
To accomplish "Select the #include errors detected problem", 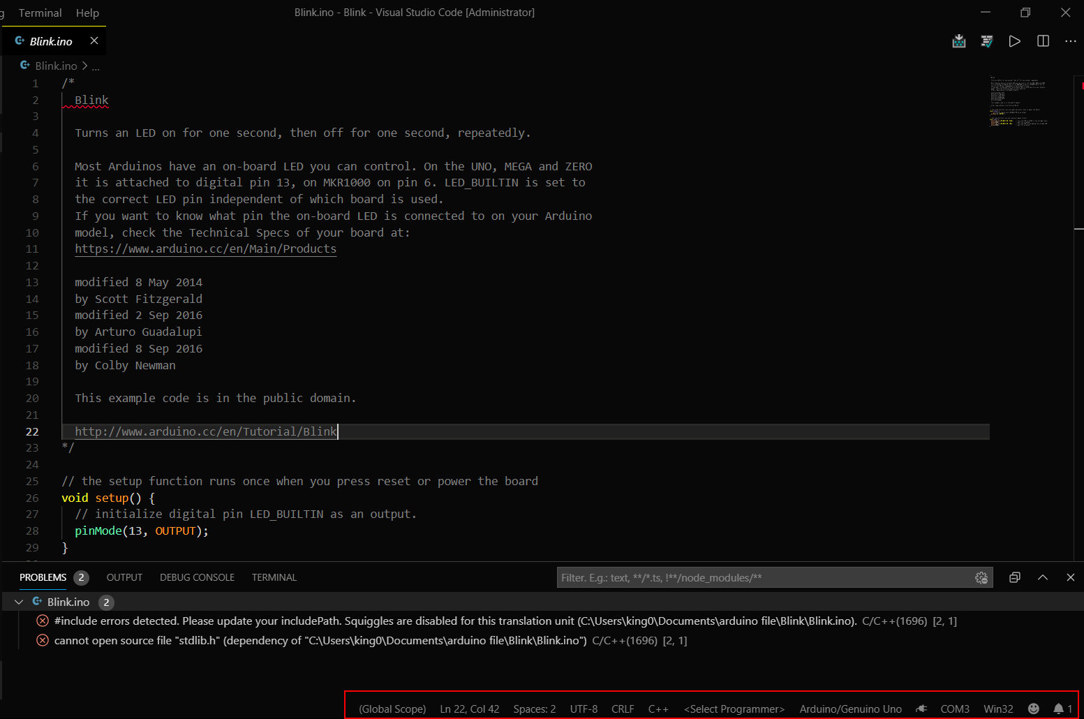I will (x=542, y=621).
